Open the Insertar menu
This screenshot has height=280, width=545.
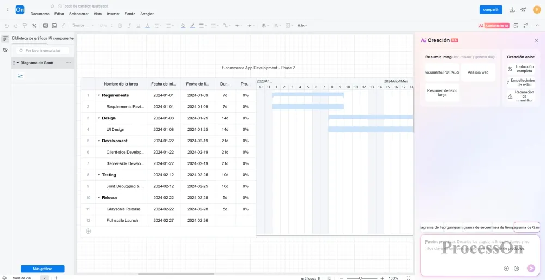(113, 14)
